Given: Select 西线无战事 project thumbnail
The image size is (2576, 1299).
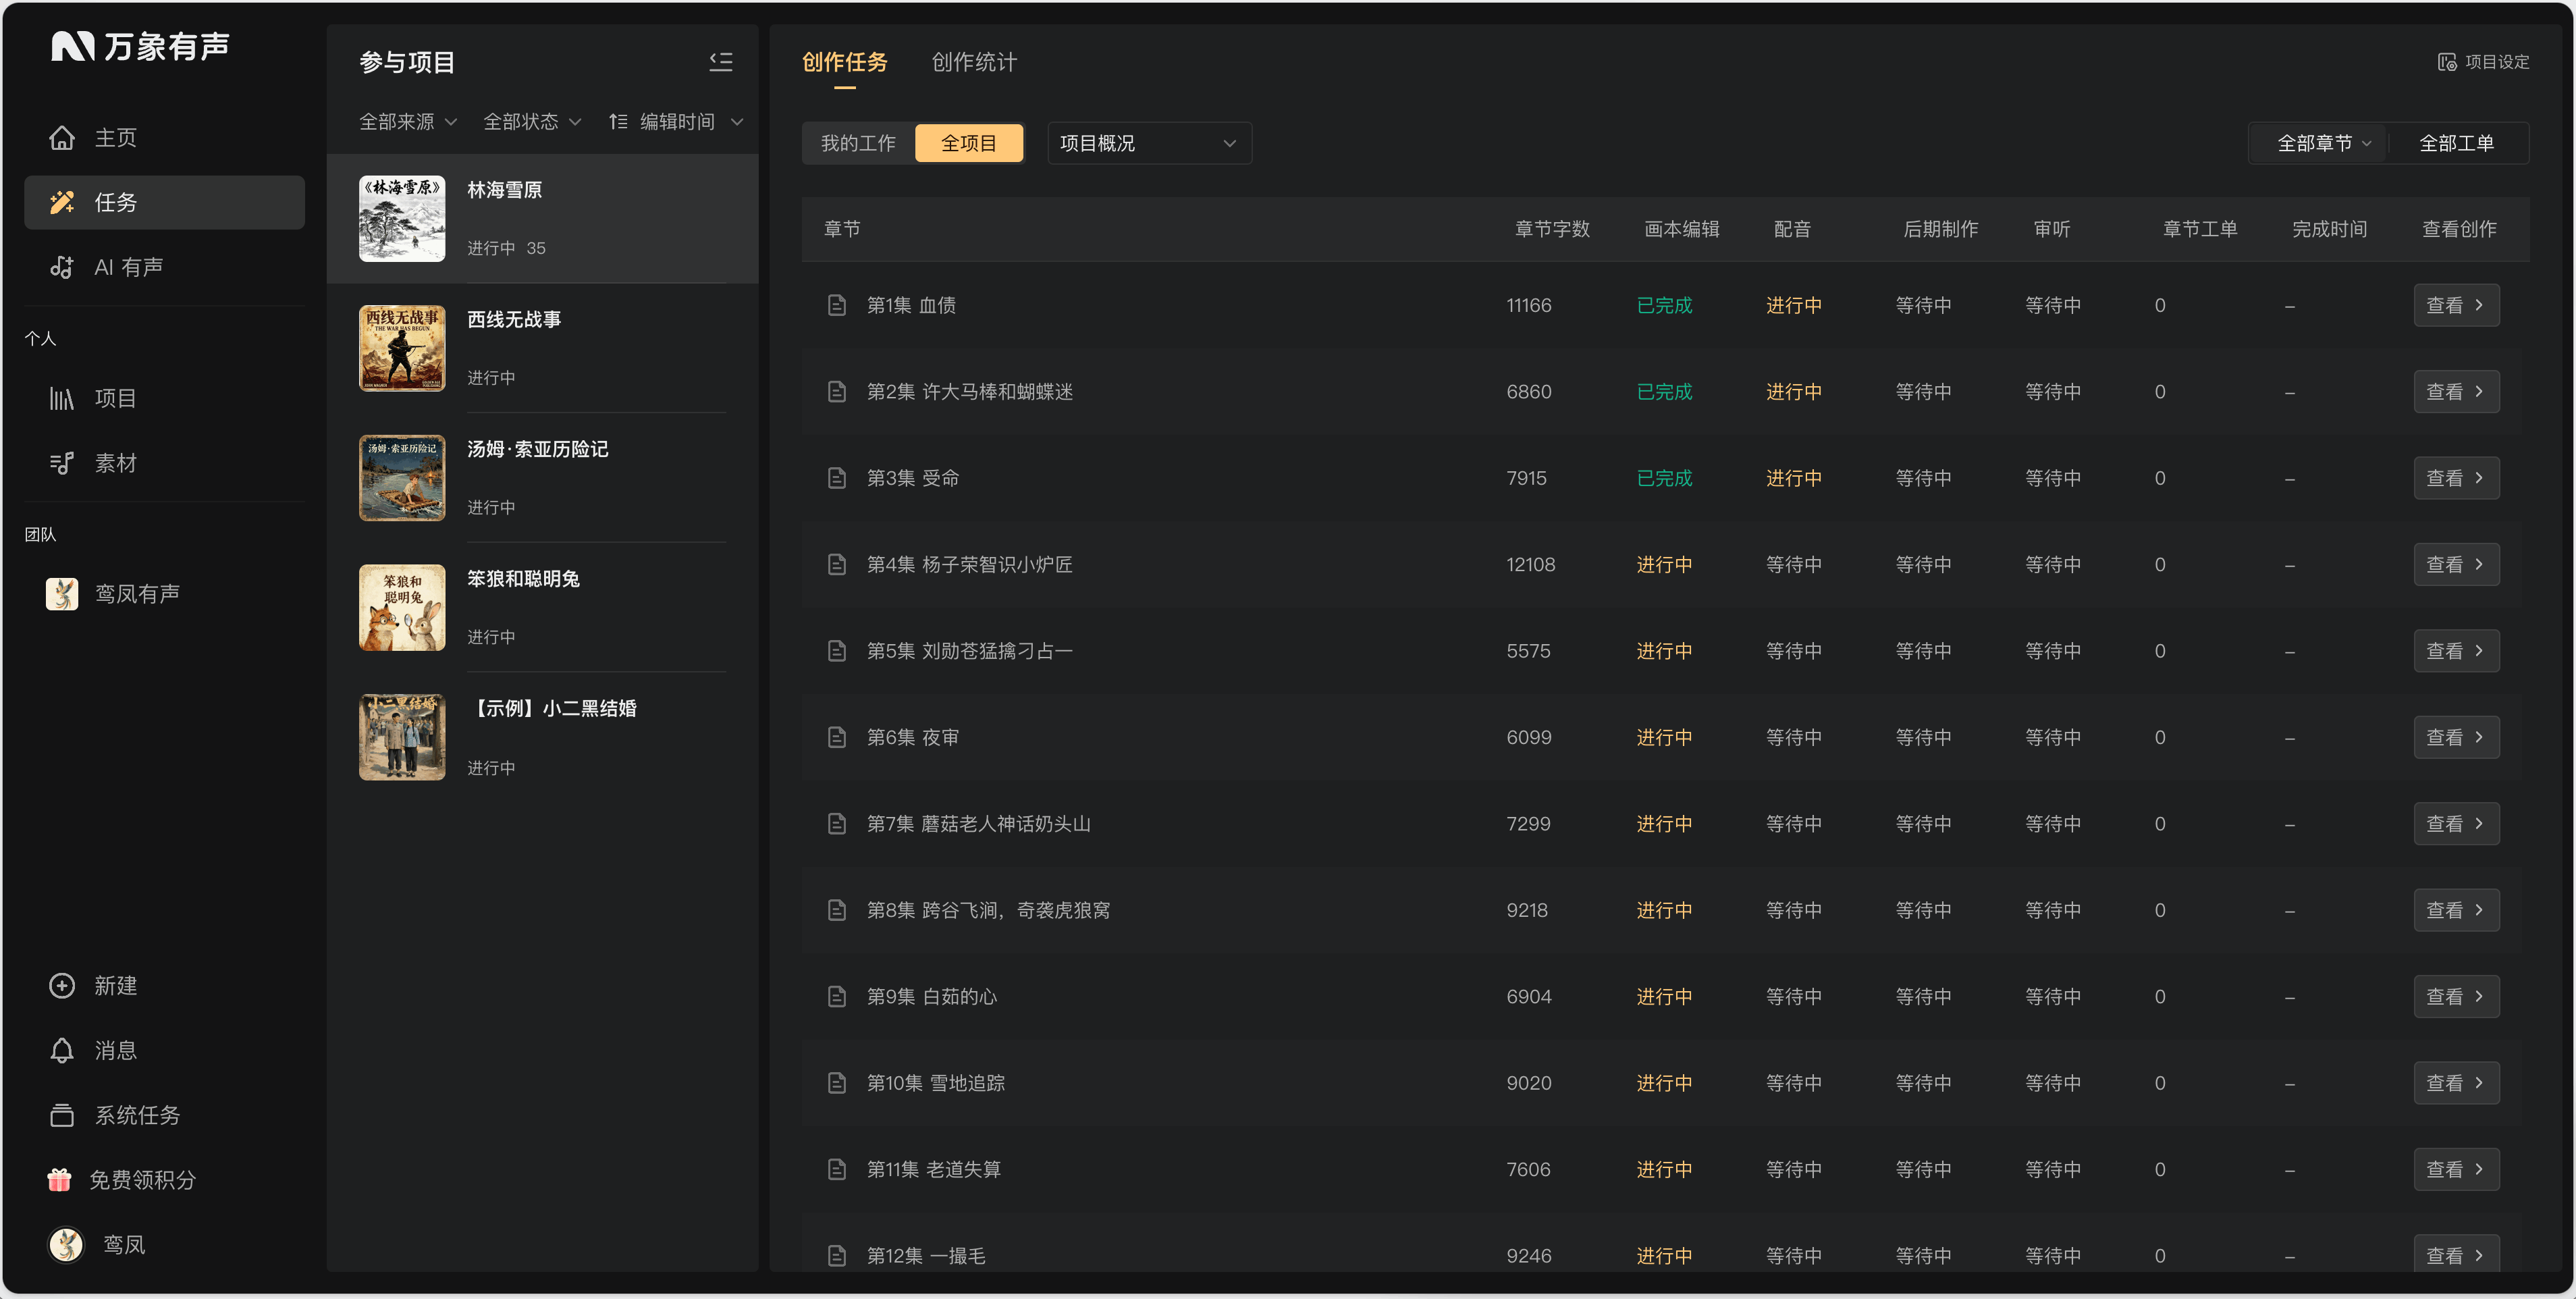Looking at the screenshot, I should click(x=402, y=348).
